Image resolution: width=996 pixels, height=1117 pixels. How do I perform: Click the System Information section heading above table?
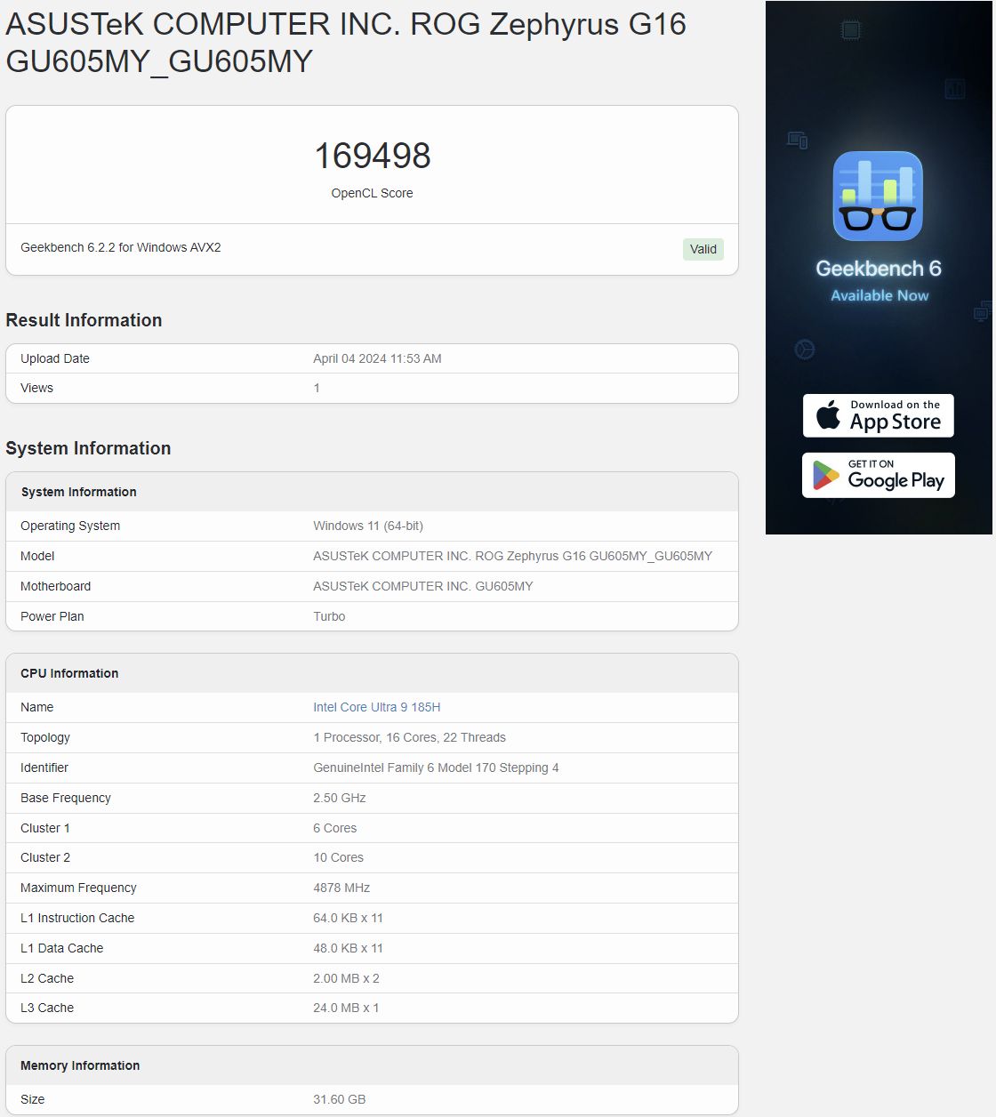[x=88, y=448]
